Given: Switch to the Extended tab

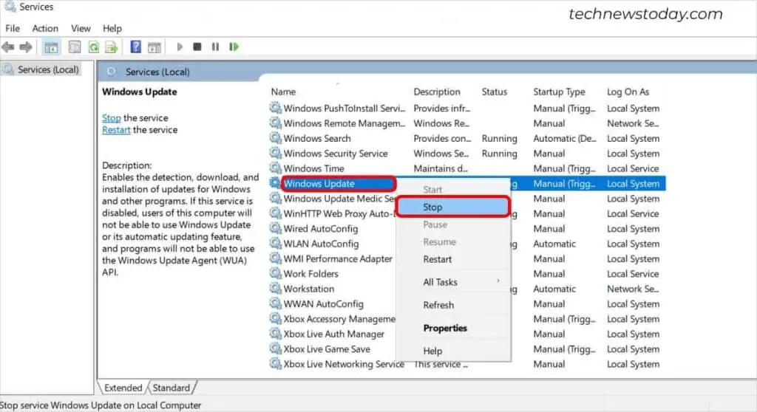Looking at the screenshot, I should 123,388.
